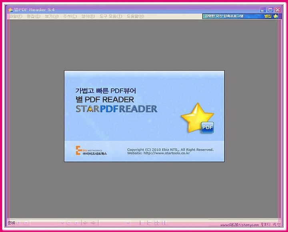This screenshot has height=232, width=288.
Task: Select continuous facing pages layout icon
Action: tap(157, 223)
